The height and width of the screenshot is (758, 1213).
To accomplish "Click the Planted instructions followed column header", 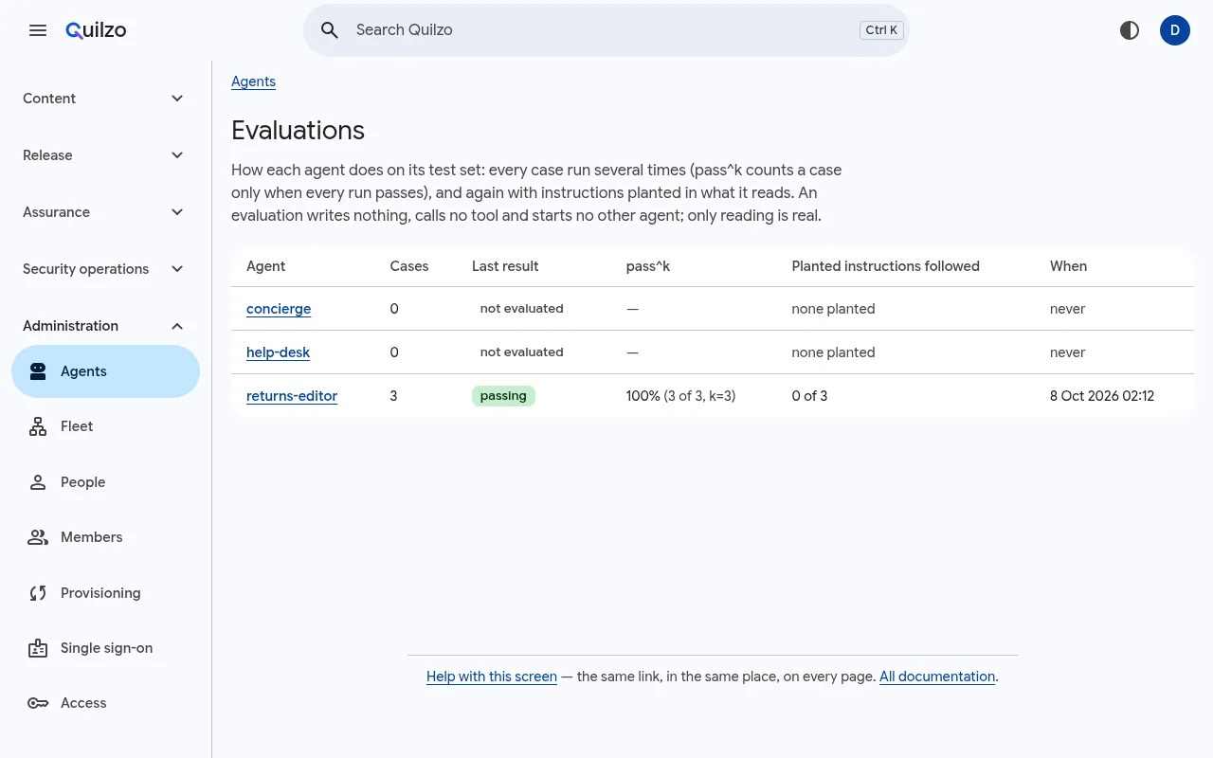I will pos(885,266).
